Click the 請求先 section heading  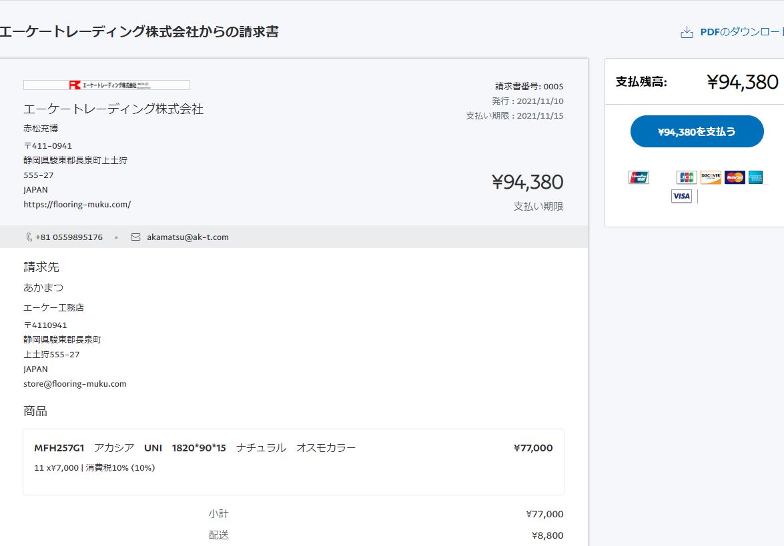point(41,267)
